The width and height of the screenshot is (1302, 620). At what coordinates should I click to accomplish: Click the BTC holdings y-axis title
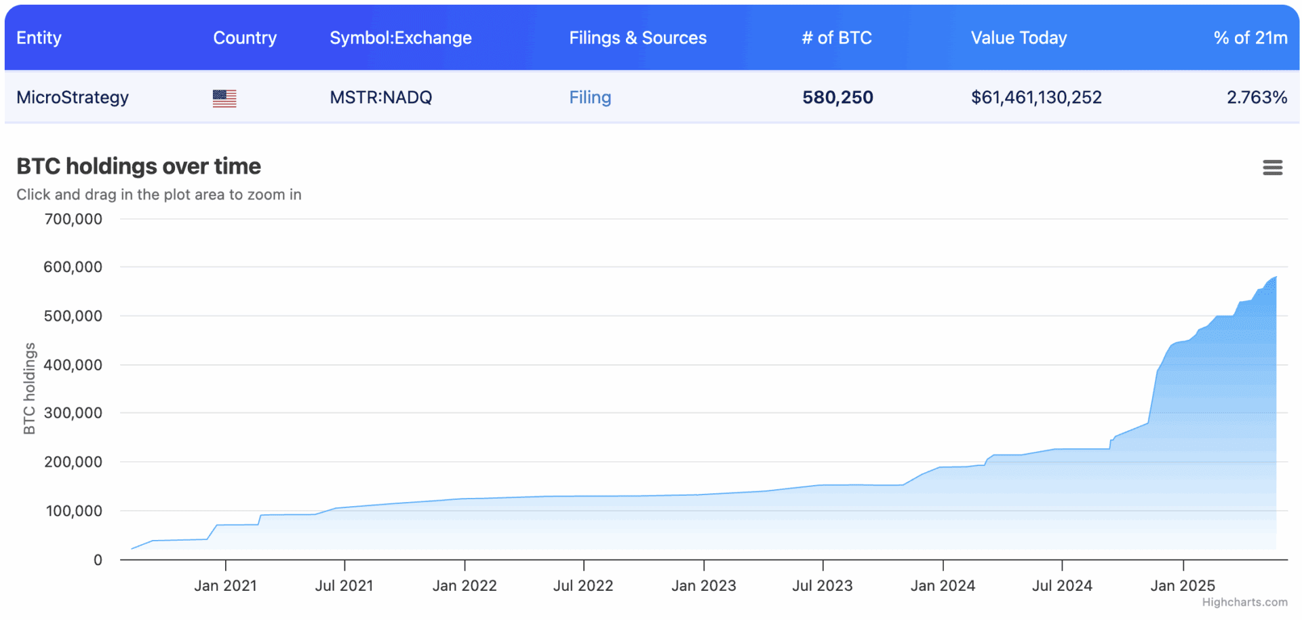29,388
